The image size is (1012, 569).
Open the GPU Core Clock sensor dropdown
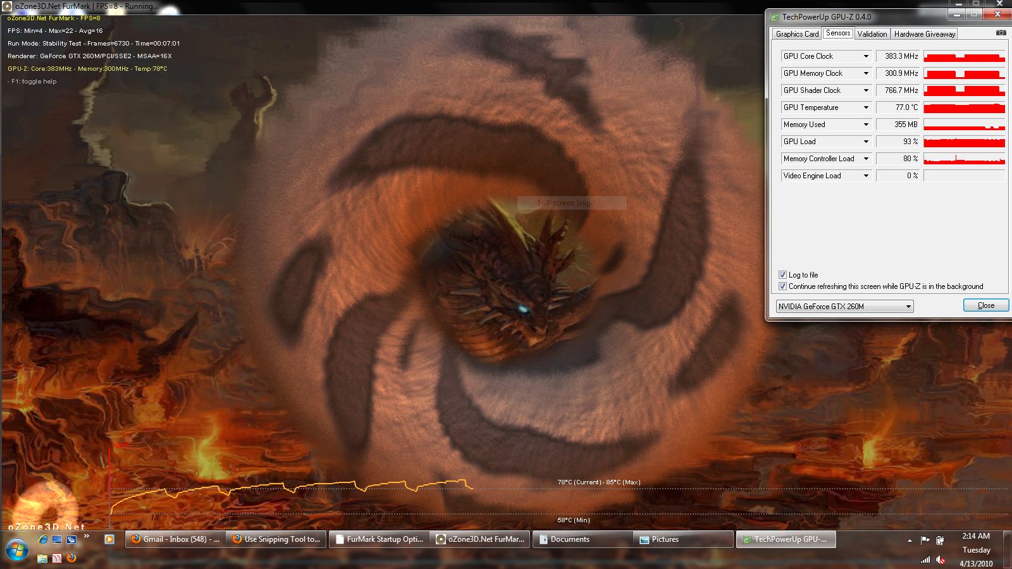point(826,56)
